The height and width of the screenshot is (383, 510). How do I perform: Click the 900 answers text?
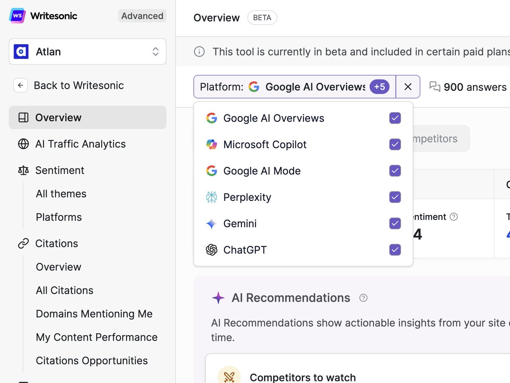point(475,87)
